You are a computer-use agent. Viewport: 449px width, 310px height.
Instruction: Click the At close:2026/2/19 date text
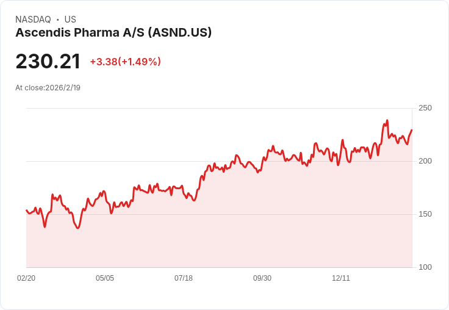tap(48, 88)
